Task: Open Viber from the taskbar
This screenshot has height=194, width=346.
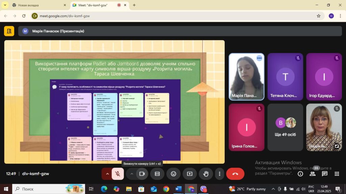Action: click(x=203, y=189)
